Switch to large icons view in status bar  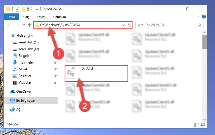click(203, 125)
